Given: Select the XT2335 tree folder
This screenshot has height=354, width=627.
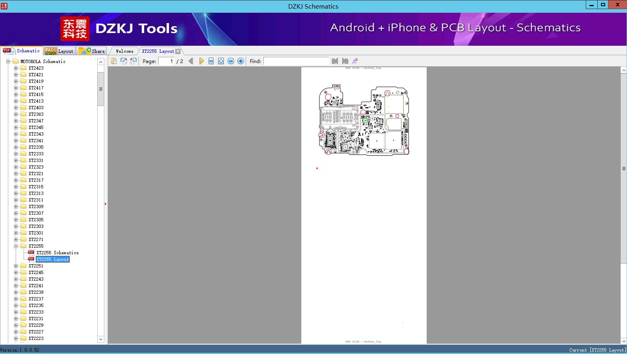Looking at the screenshot, I should 36,147.
